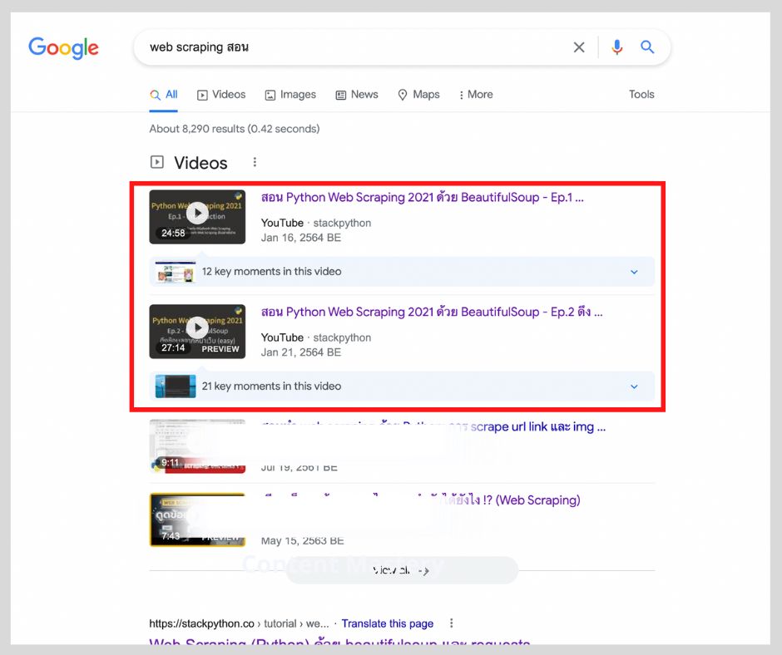Click "Translate this page" link
This screenshot has width=782, height=655.
388,623
